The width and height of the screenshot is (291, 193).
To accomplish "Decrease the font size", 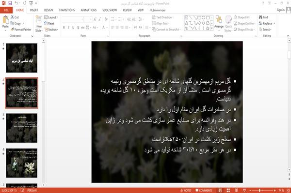I will click(100, 19).
